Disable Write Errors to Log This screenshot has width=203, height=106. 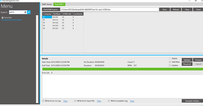[x=43, y=101]
